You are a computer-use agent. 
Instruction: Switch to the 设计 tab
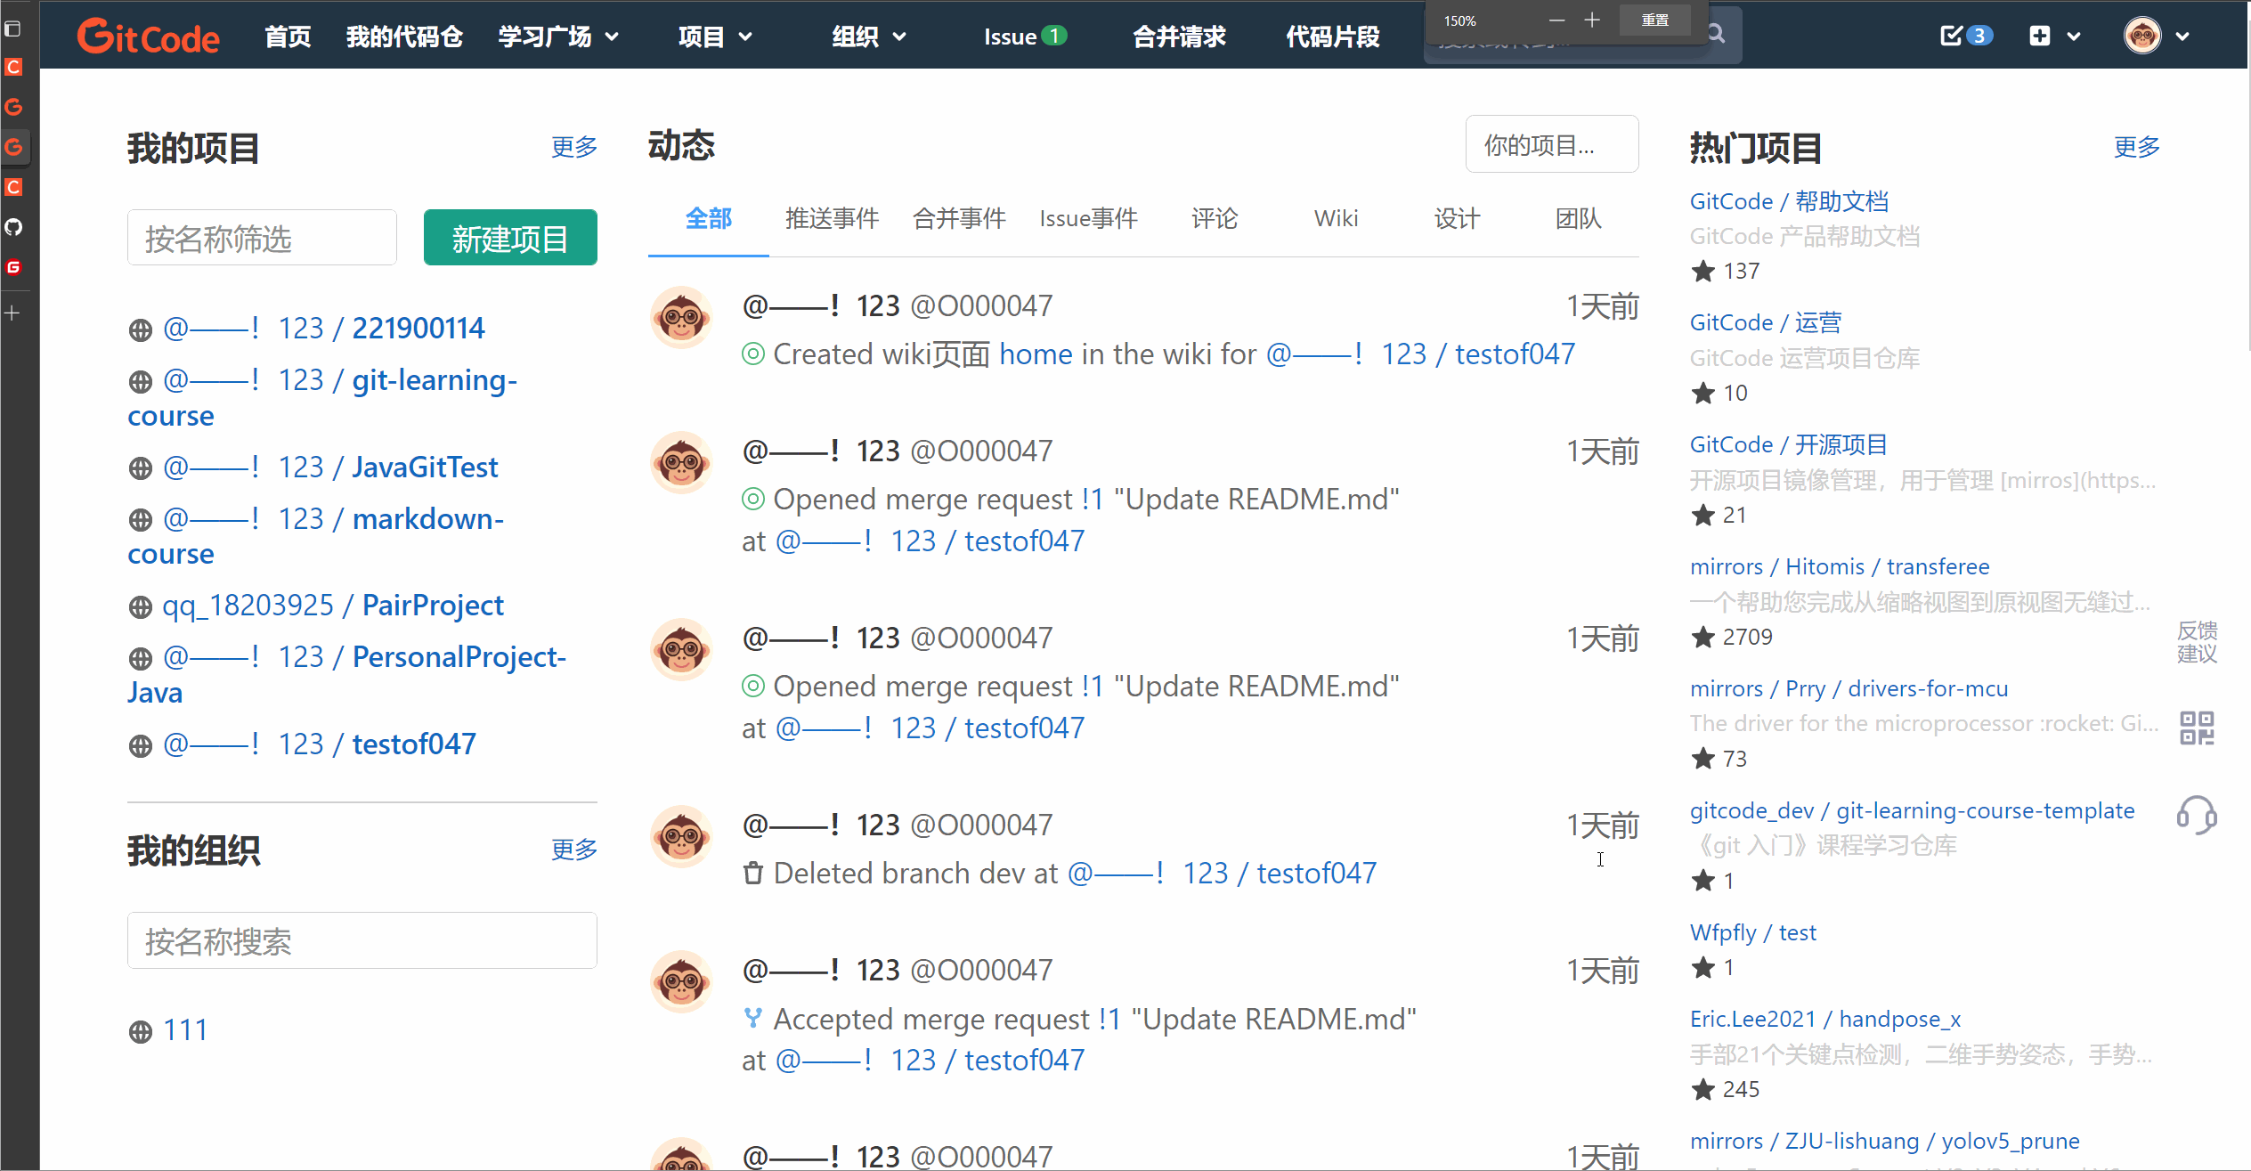1457,218
